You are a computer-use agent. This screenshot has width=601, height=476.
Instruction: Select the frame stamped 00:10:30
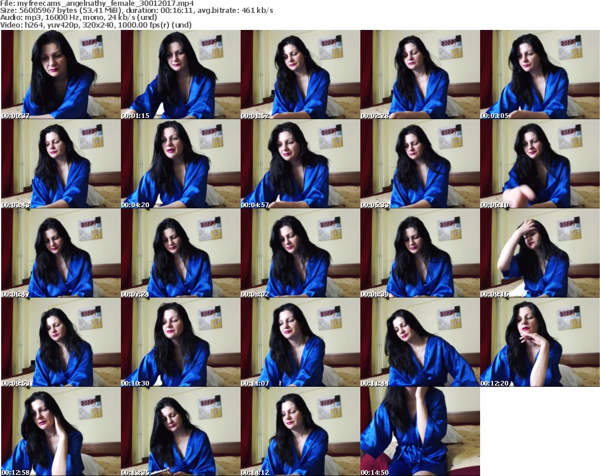tap(181, 342)
